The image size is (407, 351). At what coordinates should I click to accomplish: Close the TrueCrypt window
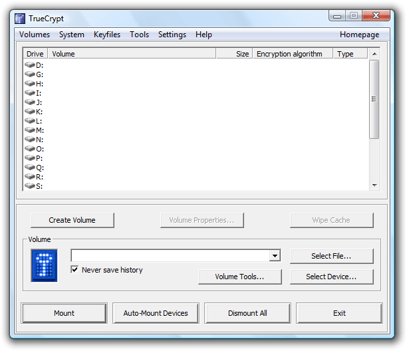click(x=376, y=15)
